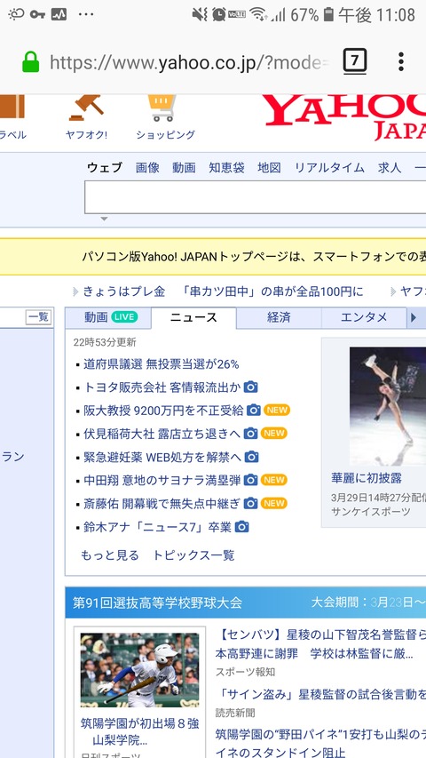The width and height of the screenshot is (426, 758).
Task: Switch to the エンタメ tab
Action: tap(364, 317)
